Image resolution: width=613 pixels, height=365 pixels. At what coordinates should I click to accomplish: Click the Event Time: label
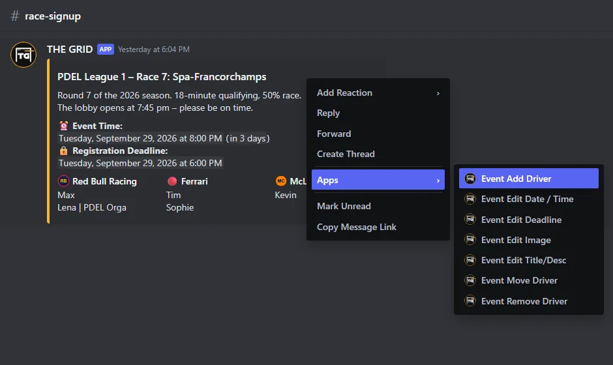tap(97, 126)
